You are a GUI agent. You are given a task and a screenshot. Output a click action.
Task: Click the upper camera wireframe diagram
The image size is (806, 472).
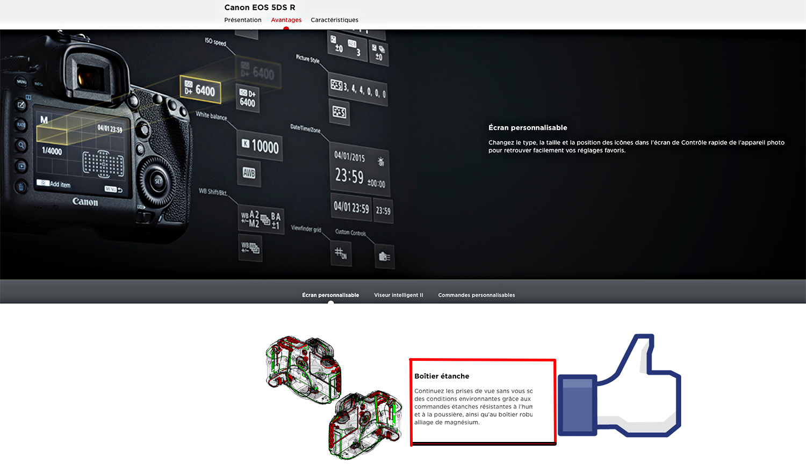pyautogui.click(x=304, y=366)
